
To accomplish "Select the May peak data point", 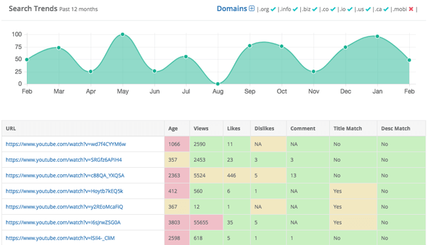I will [123, 35].
